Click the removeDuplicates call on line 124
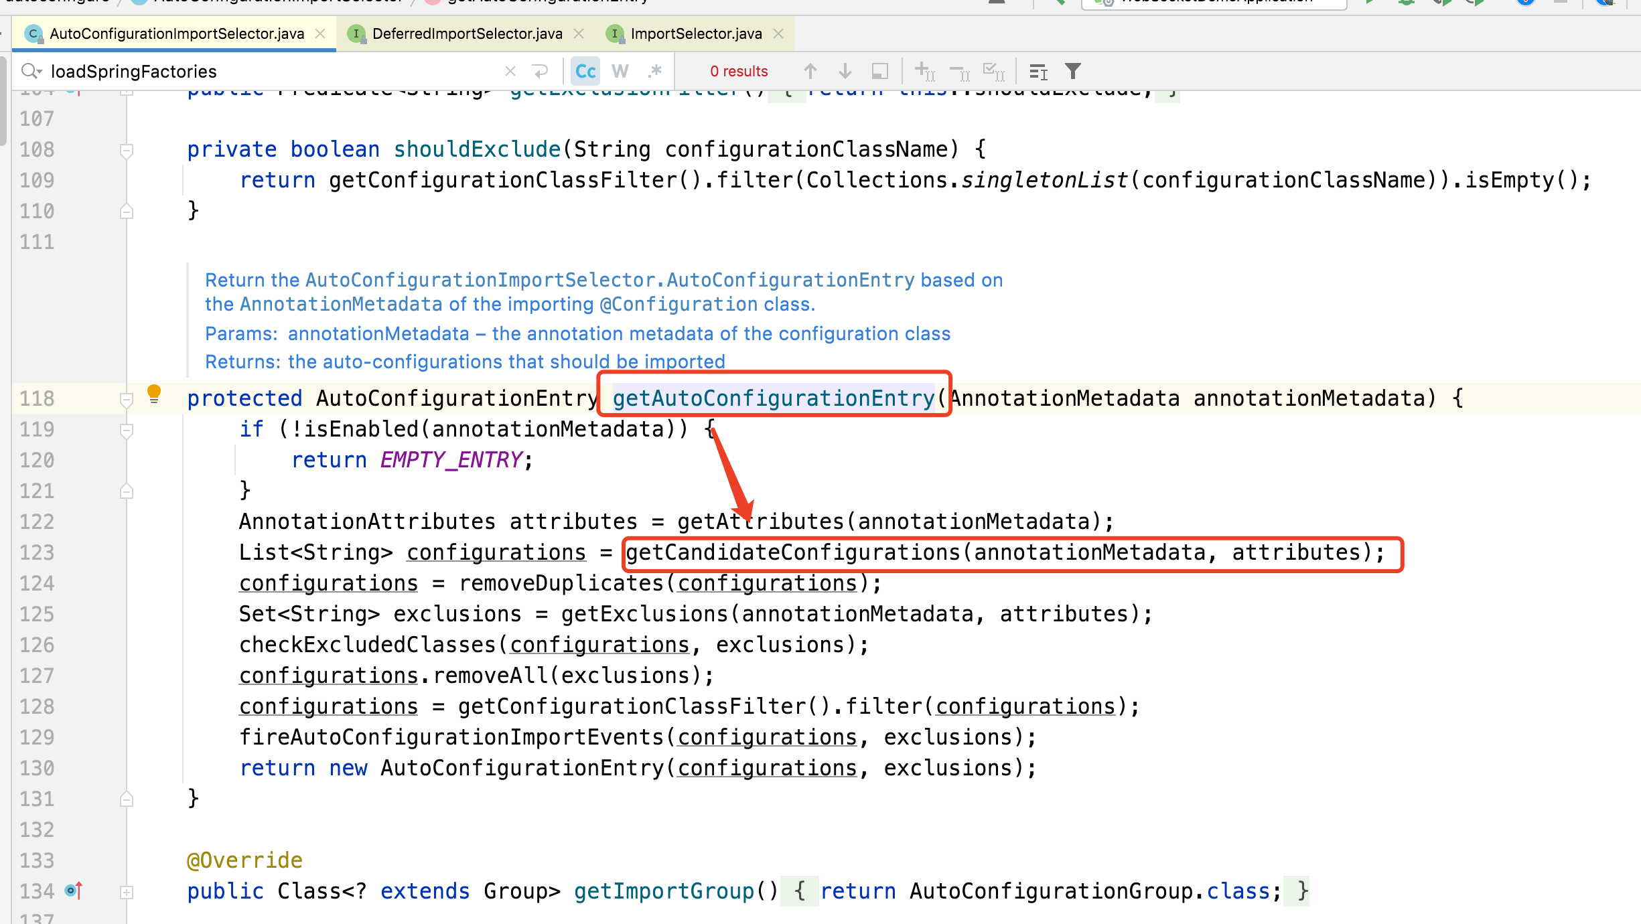The image size is (1641, 924). click(561, 583)
